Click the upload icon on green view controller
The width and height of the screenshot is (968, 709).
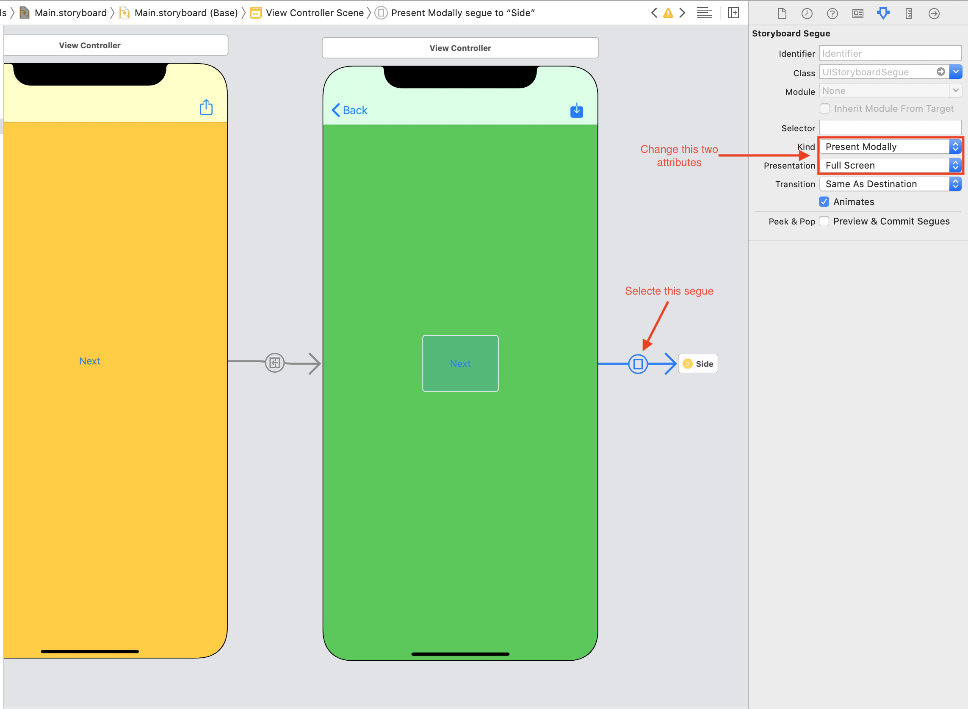(x=576, y=110)
